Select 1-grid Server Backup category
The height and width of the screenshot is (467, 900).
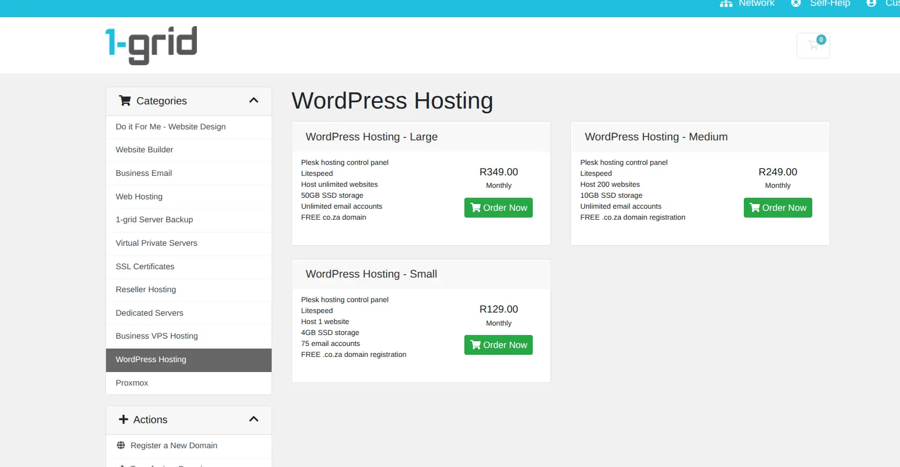tap(189, 220)
